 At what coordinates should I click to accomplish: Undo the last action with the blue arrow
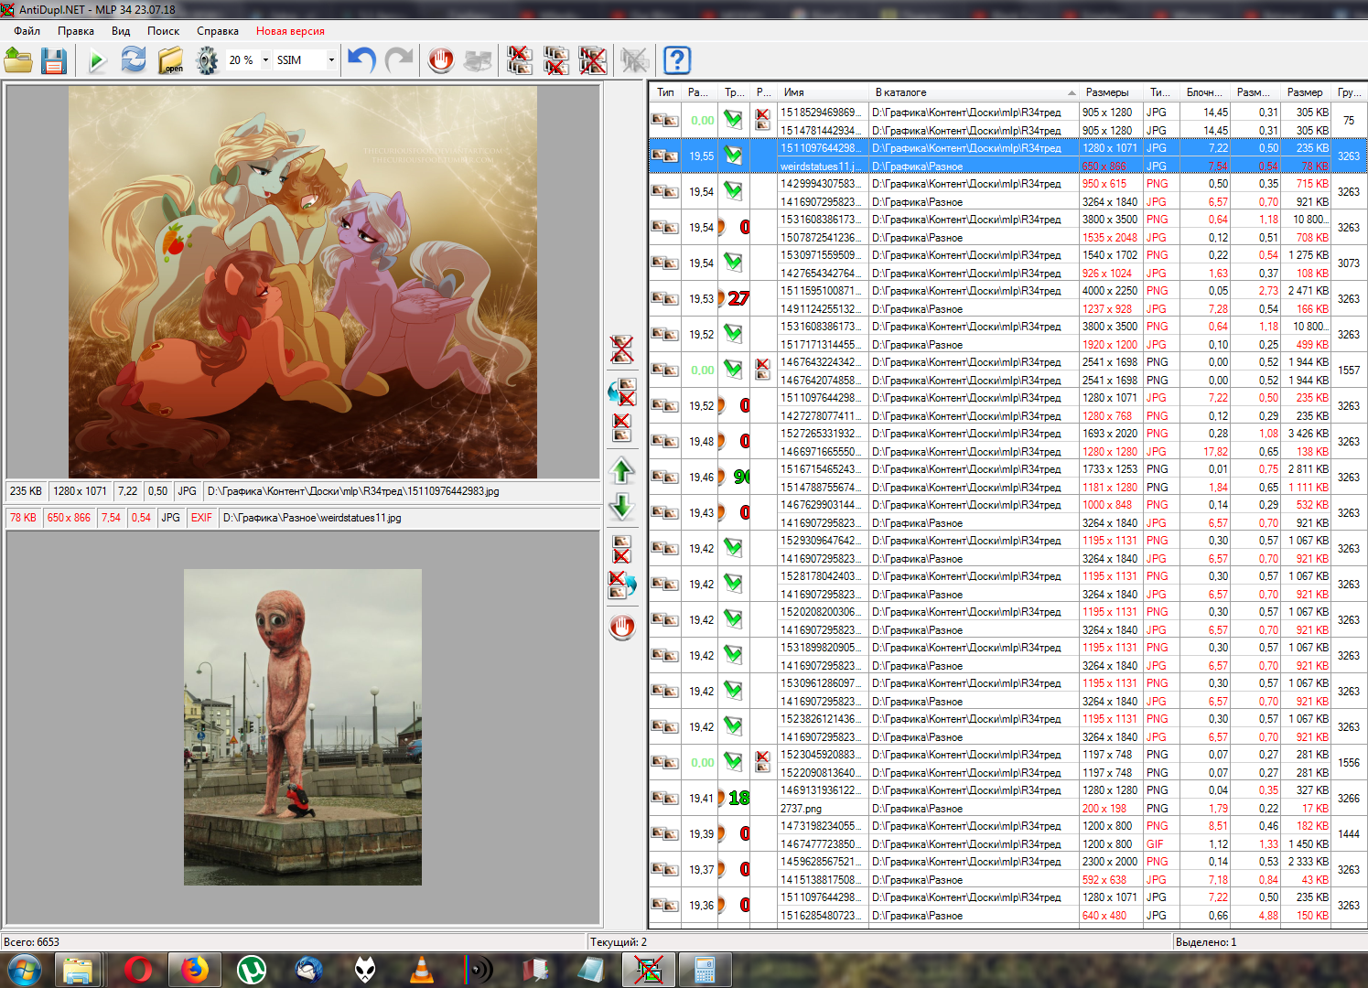[362, 60]
